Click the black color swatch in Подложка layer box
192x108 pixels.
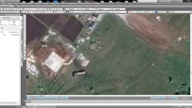(x=168, y=12)
